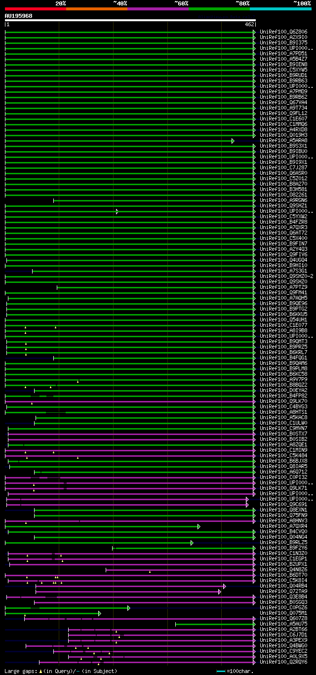Select hit label UniRef100_C5YXW2
316x675 pixels.
(283, 216)
